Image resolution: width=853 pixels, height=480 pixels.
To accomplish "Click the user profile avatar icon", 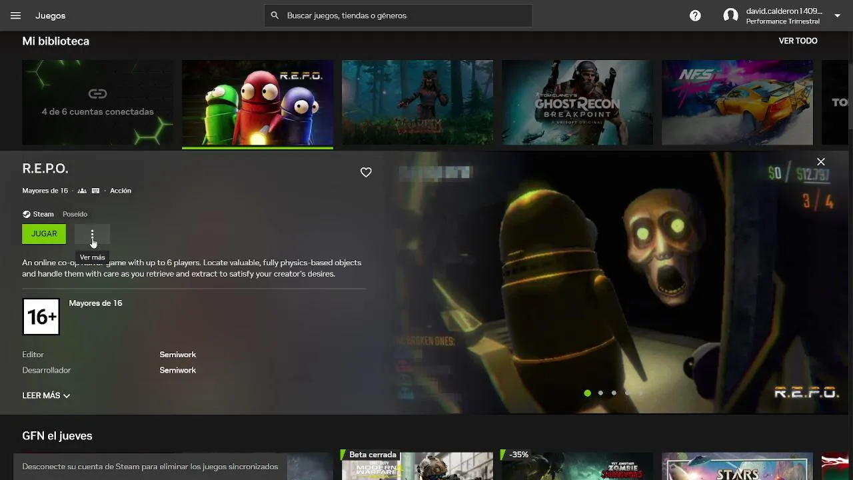I will pyautogui.click(x=731, y=15).
